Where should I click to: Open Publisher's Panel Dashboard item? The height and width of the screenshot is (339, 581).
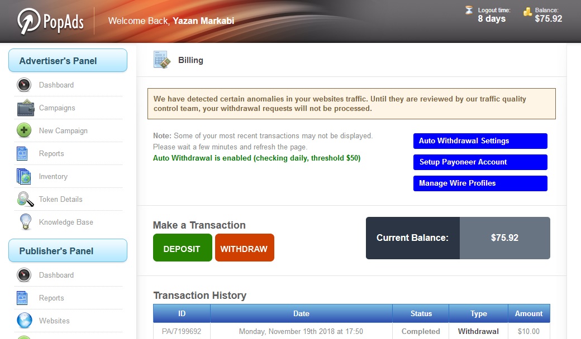(56, 275)
